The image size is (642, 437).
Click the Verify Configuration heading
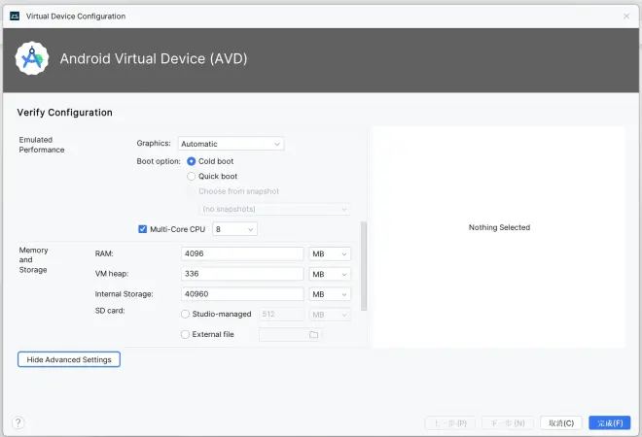tap(65, 113)
